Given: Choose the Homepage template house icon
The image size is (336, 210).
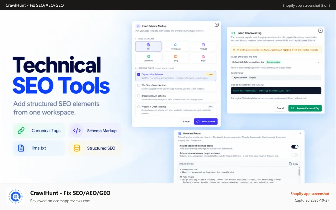Looking at the screenshot, I should 176,45.
